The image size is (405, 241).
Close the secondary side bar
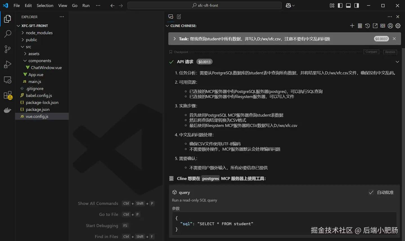pyautogui.click(x=398, y=17)
